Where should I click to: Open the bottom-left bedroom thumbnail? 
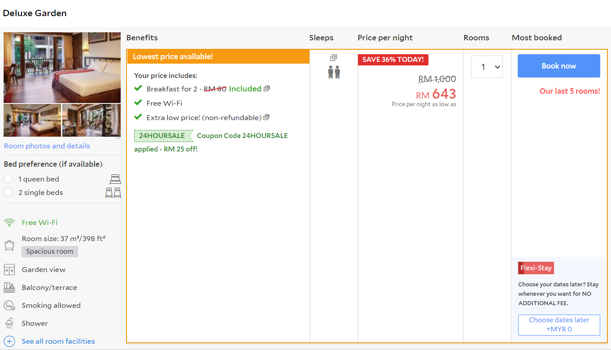32,120
